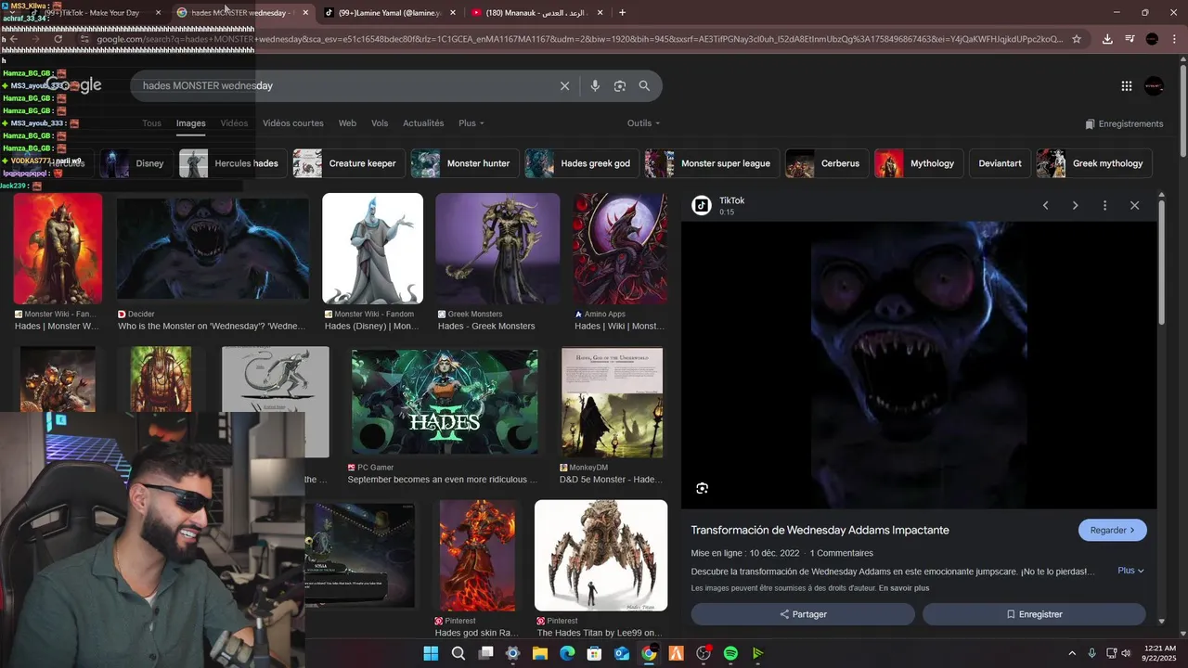The height and width of the screenshot is (668, 1188).
Task: Open the Outils dropdown
Action: click(643, 123)
